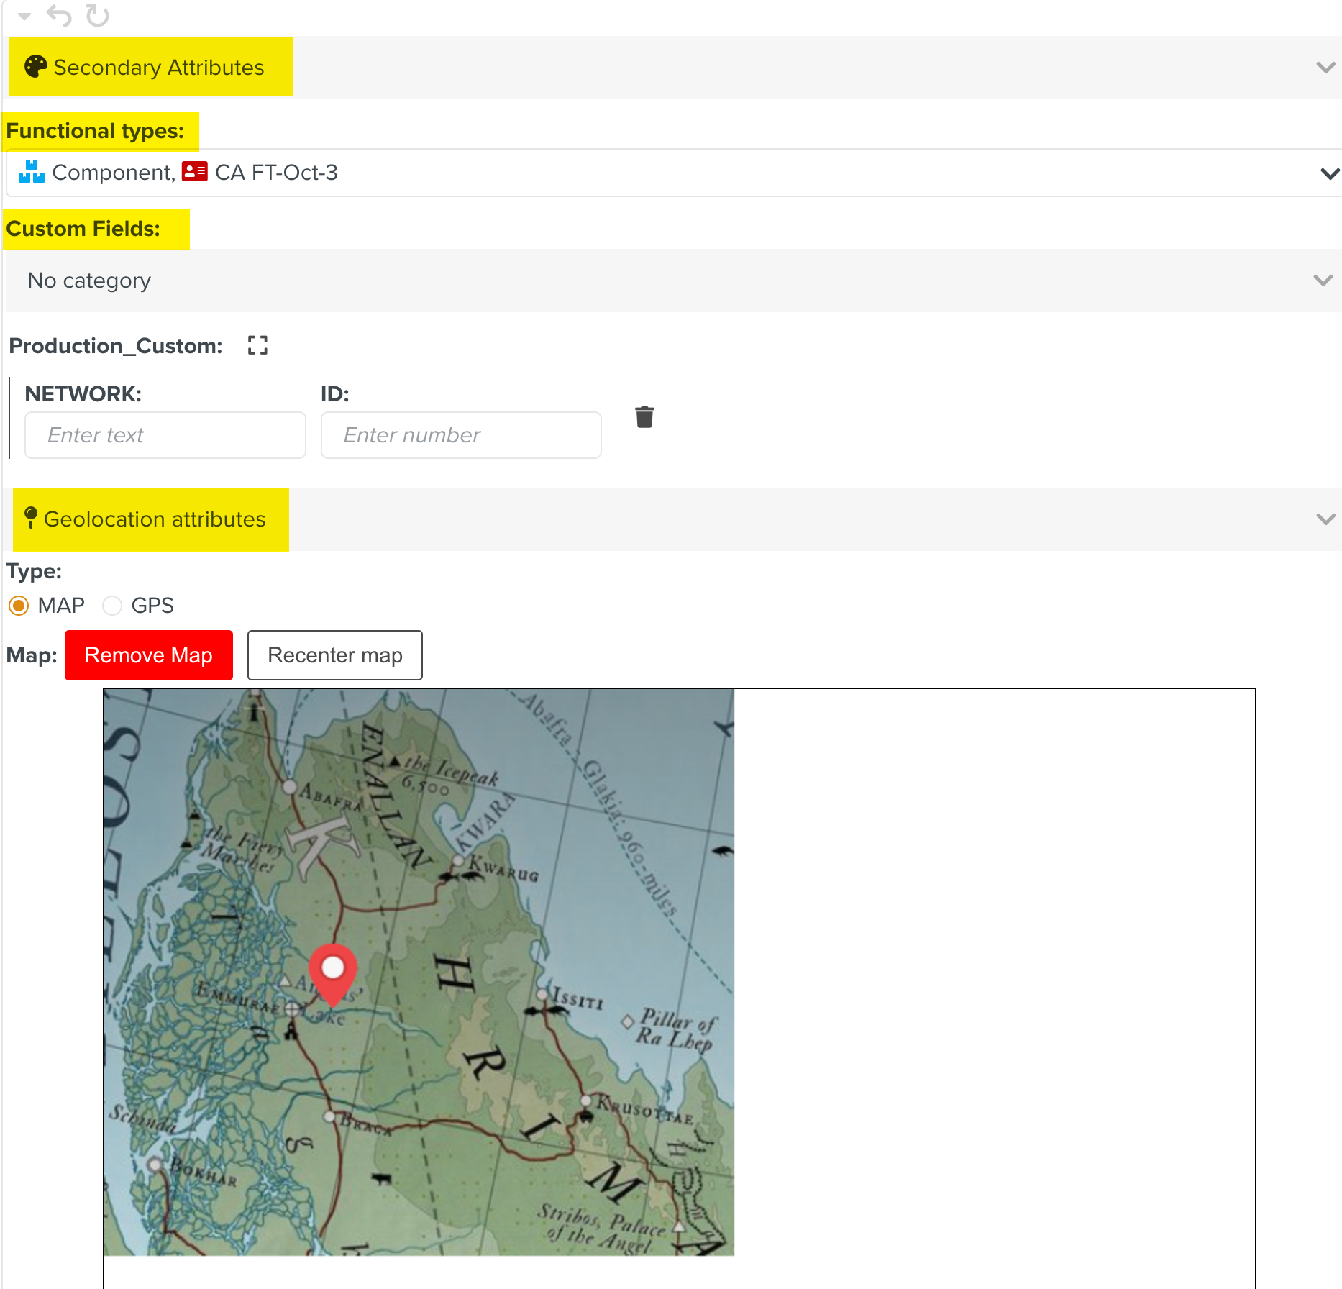Viewport: 1342px width, 1289px height.
Task: Click the red location marker on map
Action: (x=332, y=974)
